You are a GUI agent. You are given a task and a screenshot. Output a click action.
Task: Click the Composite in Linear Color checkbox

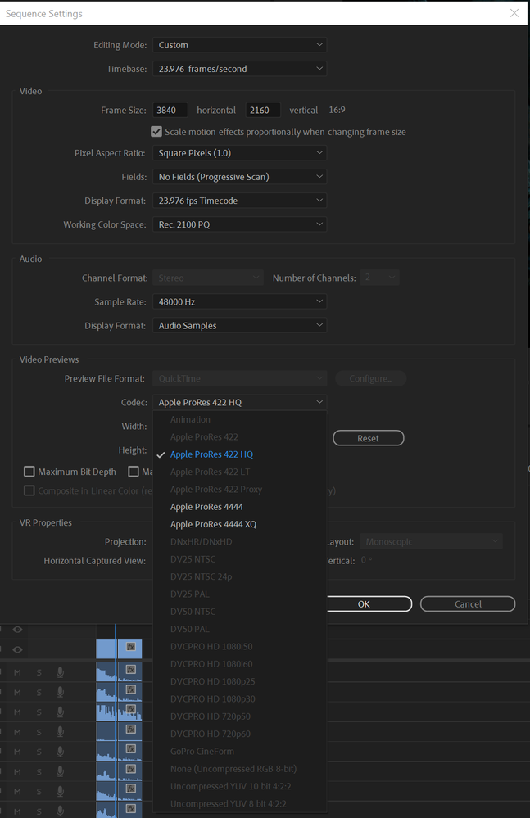29,491
